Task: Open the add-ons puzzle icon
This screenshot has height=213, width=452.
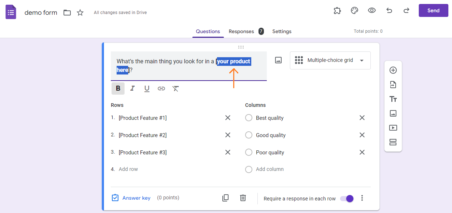Action: tap(337, 11)
